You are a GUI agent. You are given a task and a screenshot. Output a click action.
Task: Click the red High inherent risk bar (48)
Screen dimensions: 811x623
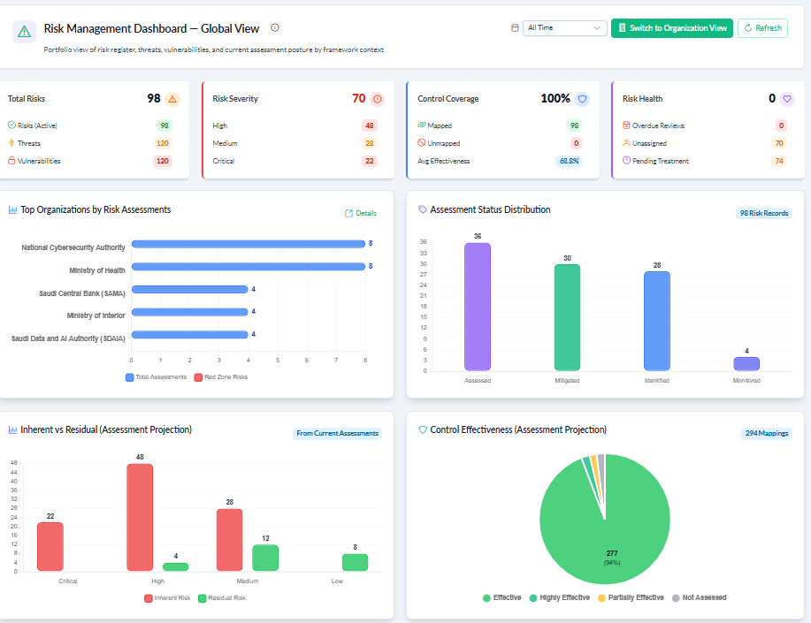tap(140, 518)
